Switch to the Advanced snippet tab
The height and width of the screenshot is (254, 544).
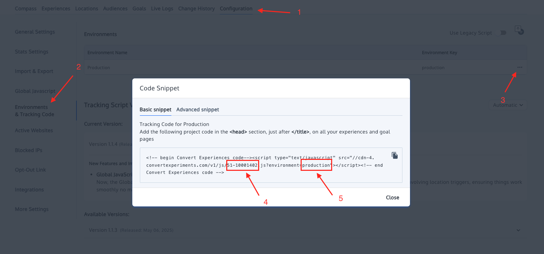point(198,110)
